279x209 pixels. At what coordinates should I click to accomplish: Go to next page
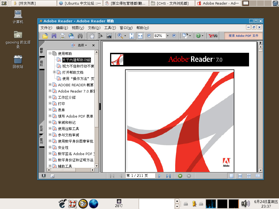click(x=160, y=176)
